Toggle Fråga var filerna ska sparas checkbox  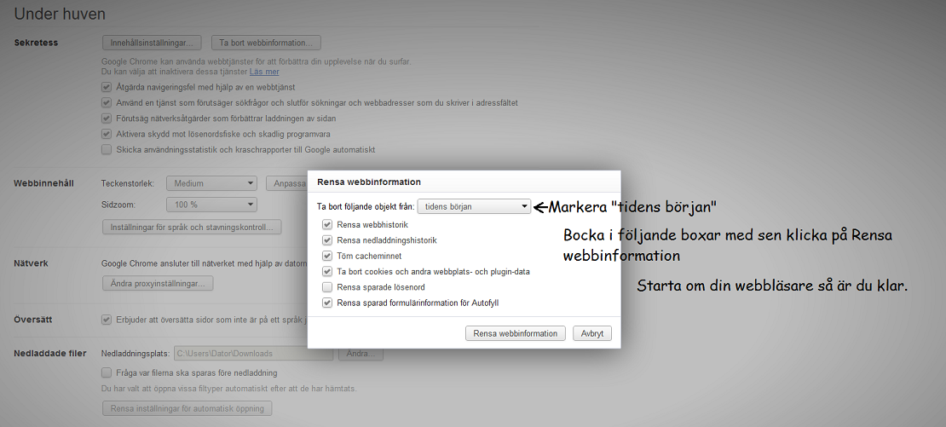tap(107, 372)
